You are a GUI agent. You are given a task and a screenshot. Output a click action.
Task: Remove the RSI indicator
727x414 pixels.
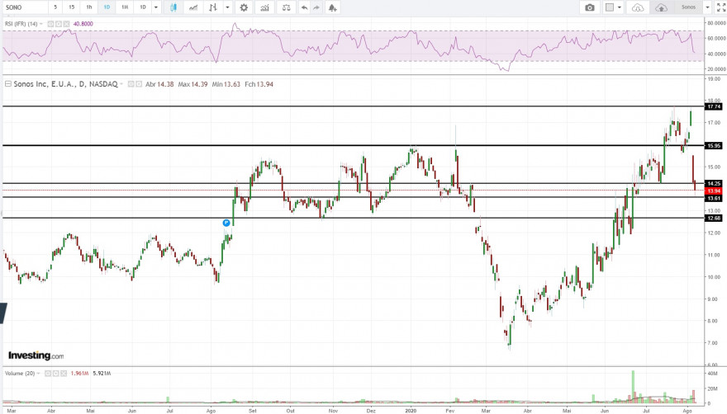pyautogui.click(x=66, y=24)
